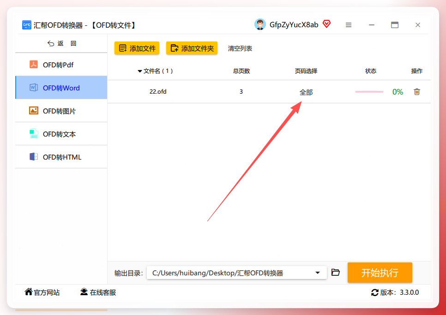Click the 总页数 column header
The image size is (446, 315).
241,71
